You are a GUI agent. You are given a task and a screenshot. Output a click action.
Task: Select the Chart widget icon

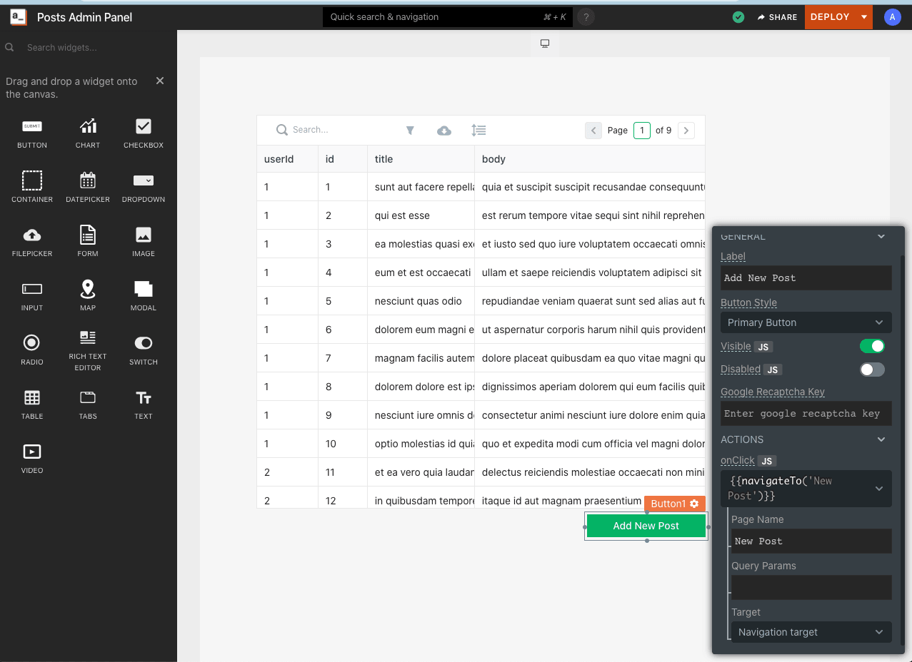pos(88,127)
